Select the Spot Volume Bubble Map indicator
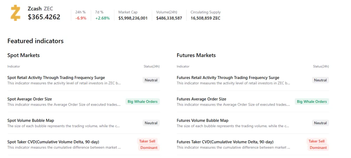Viewport: 351px width, 158px height. pyautogui.click(x=31, y=121)
